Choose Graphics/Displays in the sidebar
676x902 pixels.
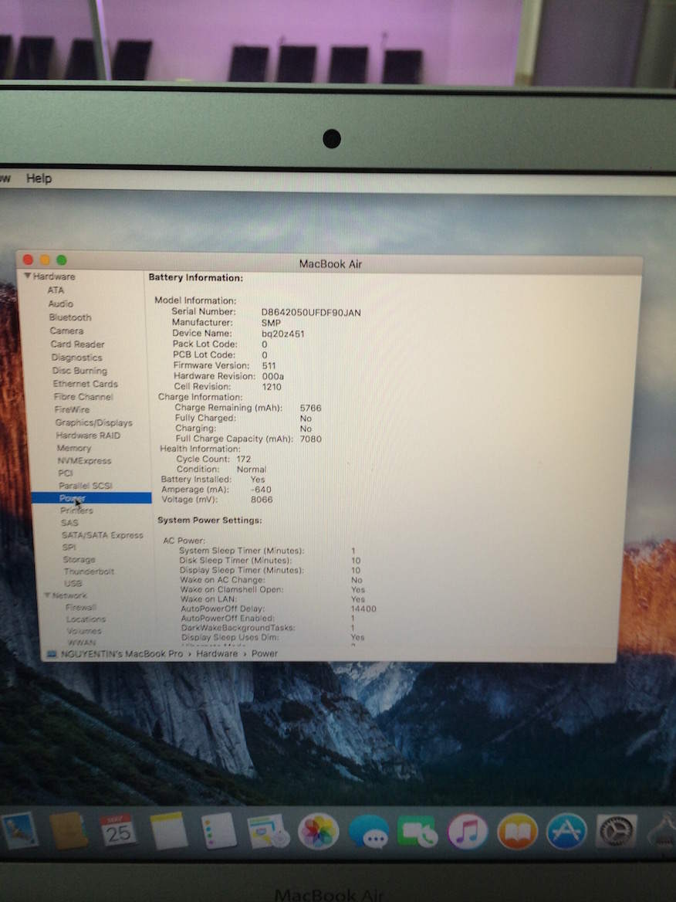pyautogui.click(x=93, y=422)
